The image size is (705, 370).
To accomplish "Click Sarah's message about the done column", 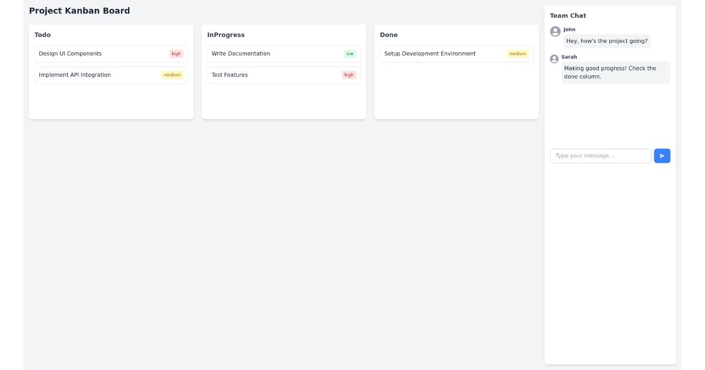I will (616, 72).
